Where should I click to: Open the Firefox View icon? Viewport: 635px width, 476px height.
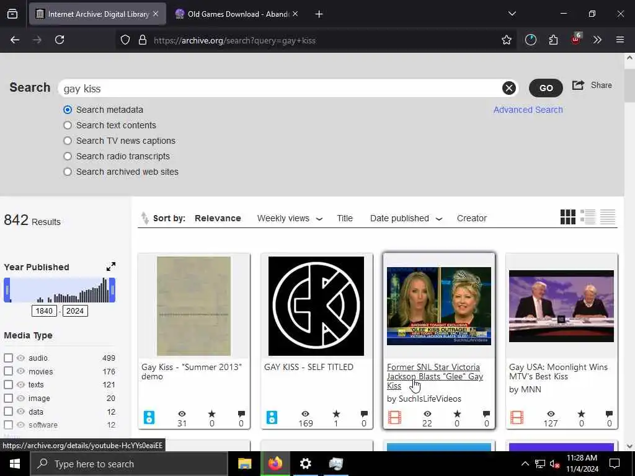click(12, 14)
